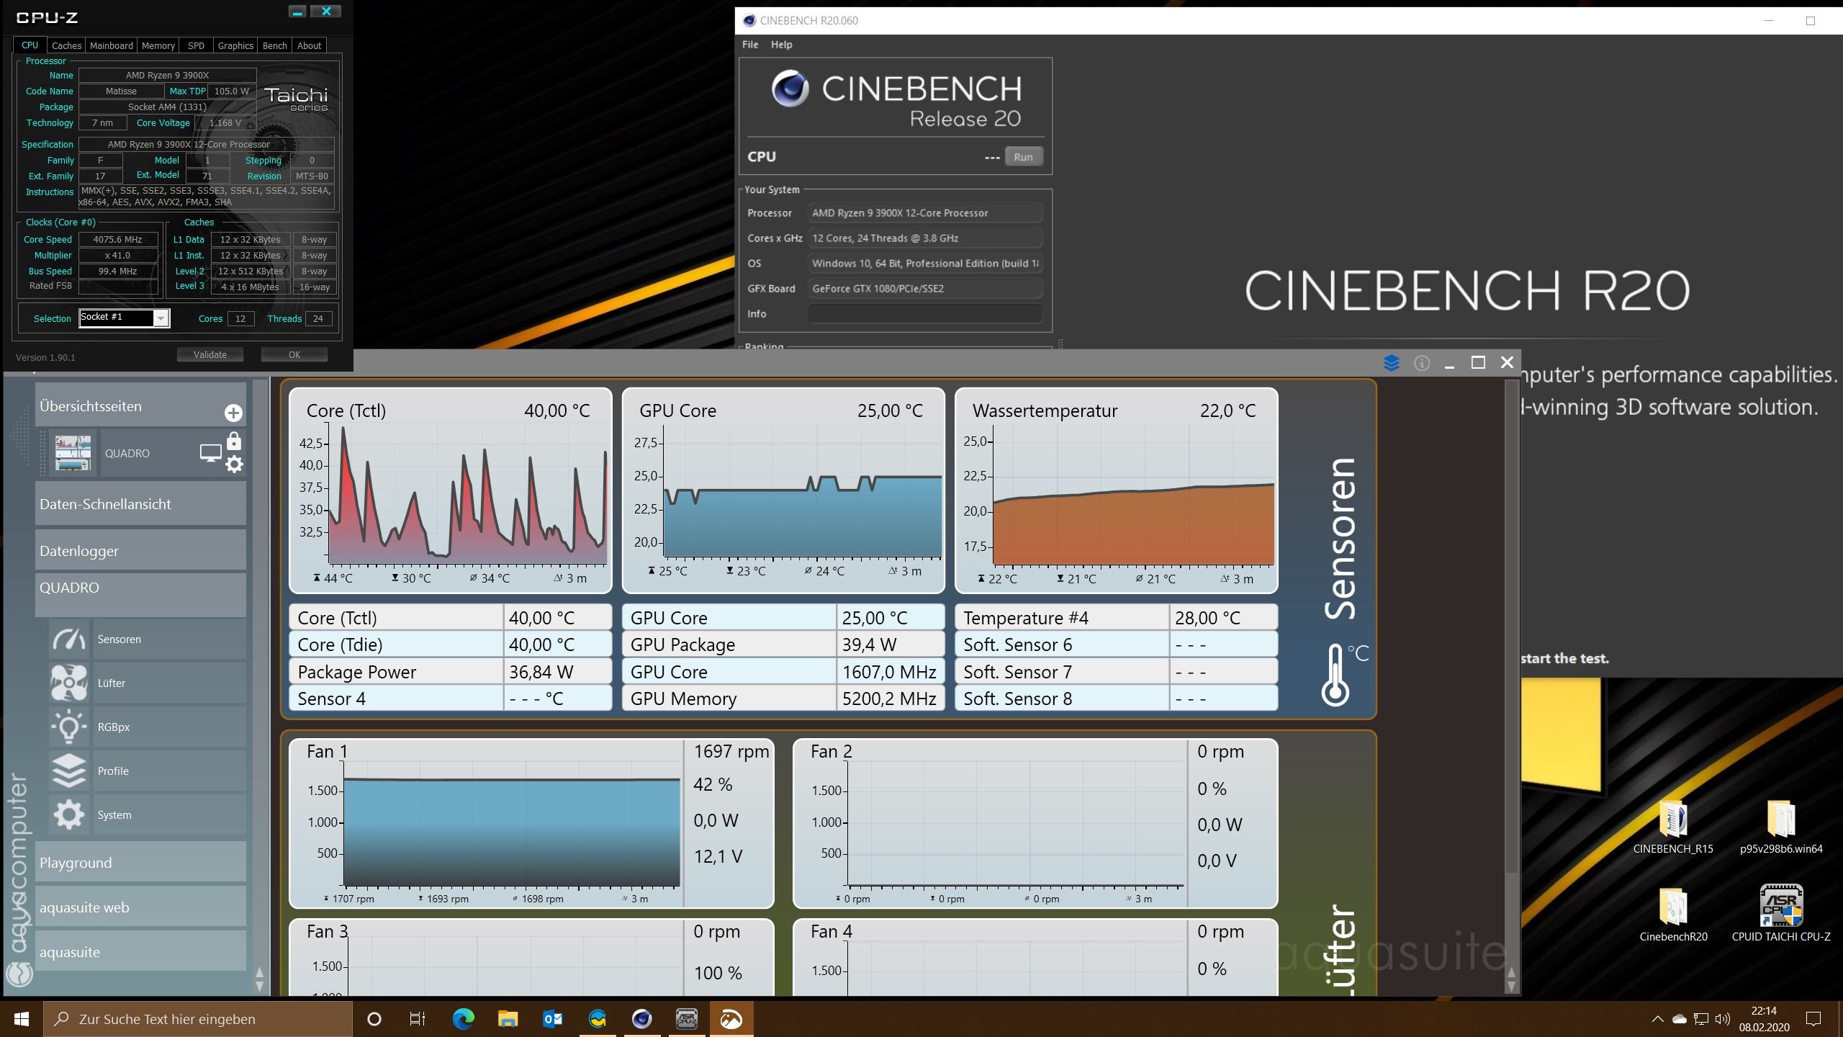Expand the Playground section
1843x1037 pixels.
(140, 862)
